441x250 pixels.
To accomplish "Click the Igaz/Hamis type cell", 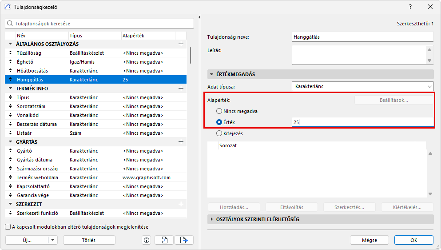I will click(82, 62).
